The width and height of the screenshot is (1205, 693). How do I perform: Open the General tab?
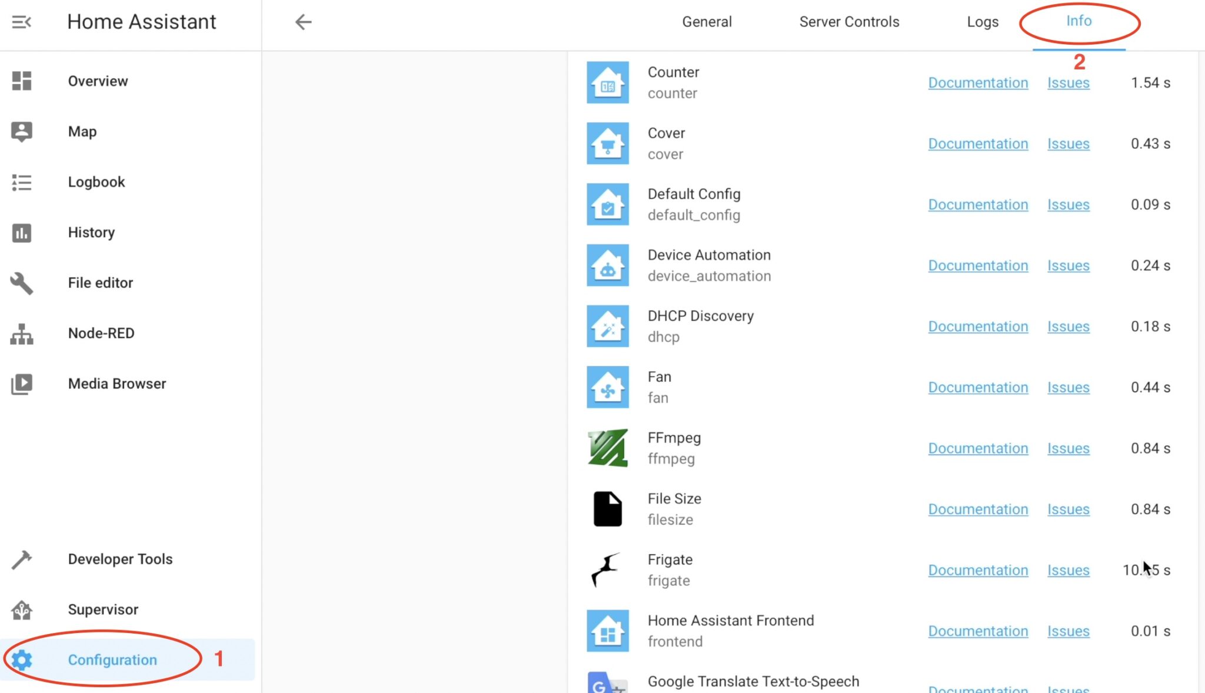tap(706, 22)
